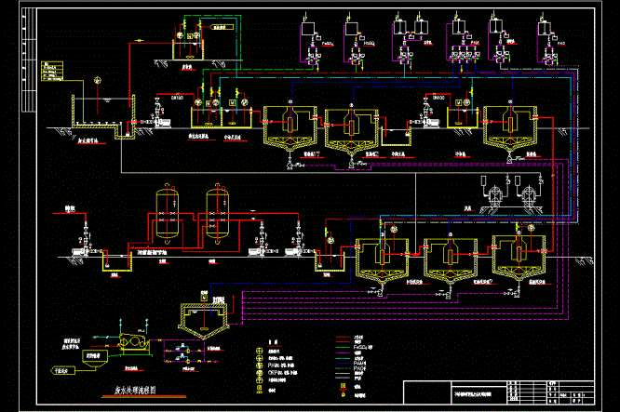
Task: Click the level gauge circle above the regulating tank
Action: tap(98, 81)
